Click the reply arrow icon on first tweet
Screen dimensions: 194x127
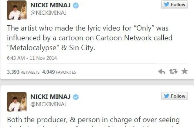(162, 72)
